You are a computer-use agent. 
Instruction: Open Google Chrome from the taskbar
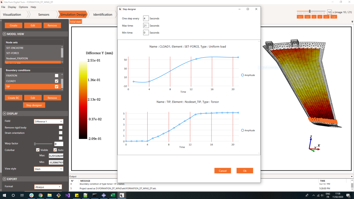pos(40,196)
